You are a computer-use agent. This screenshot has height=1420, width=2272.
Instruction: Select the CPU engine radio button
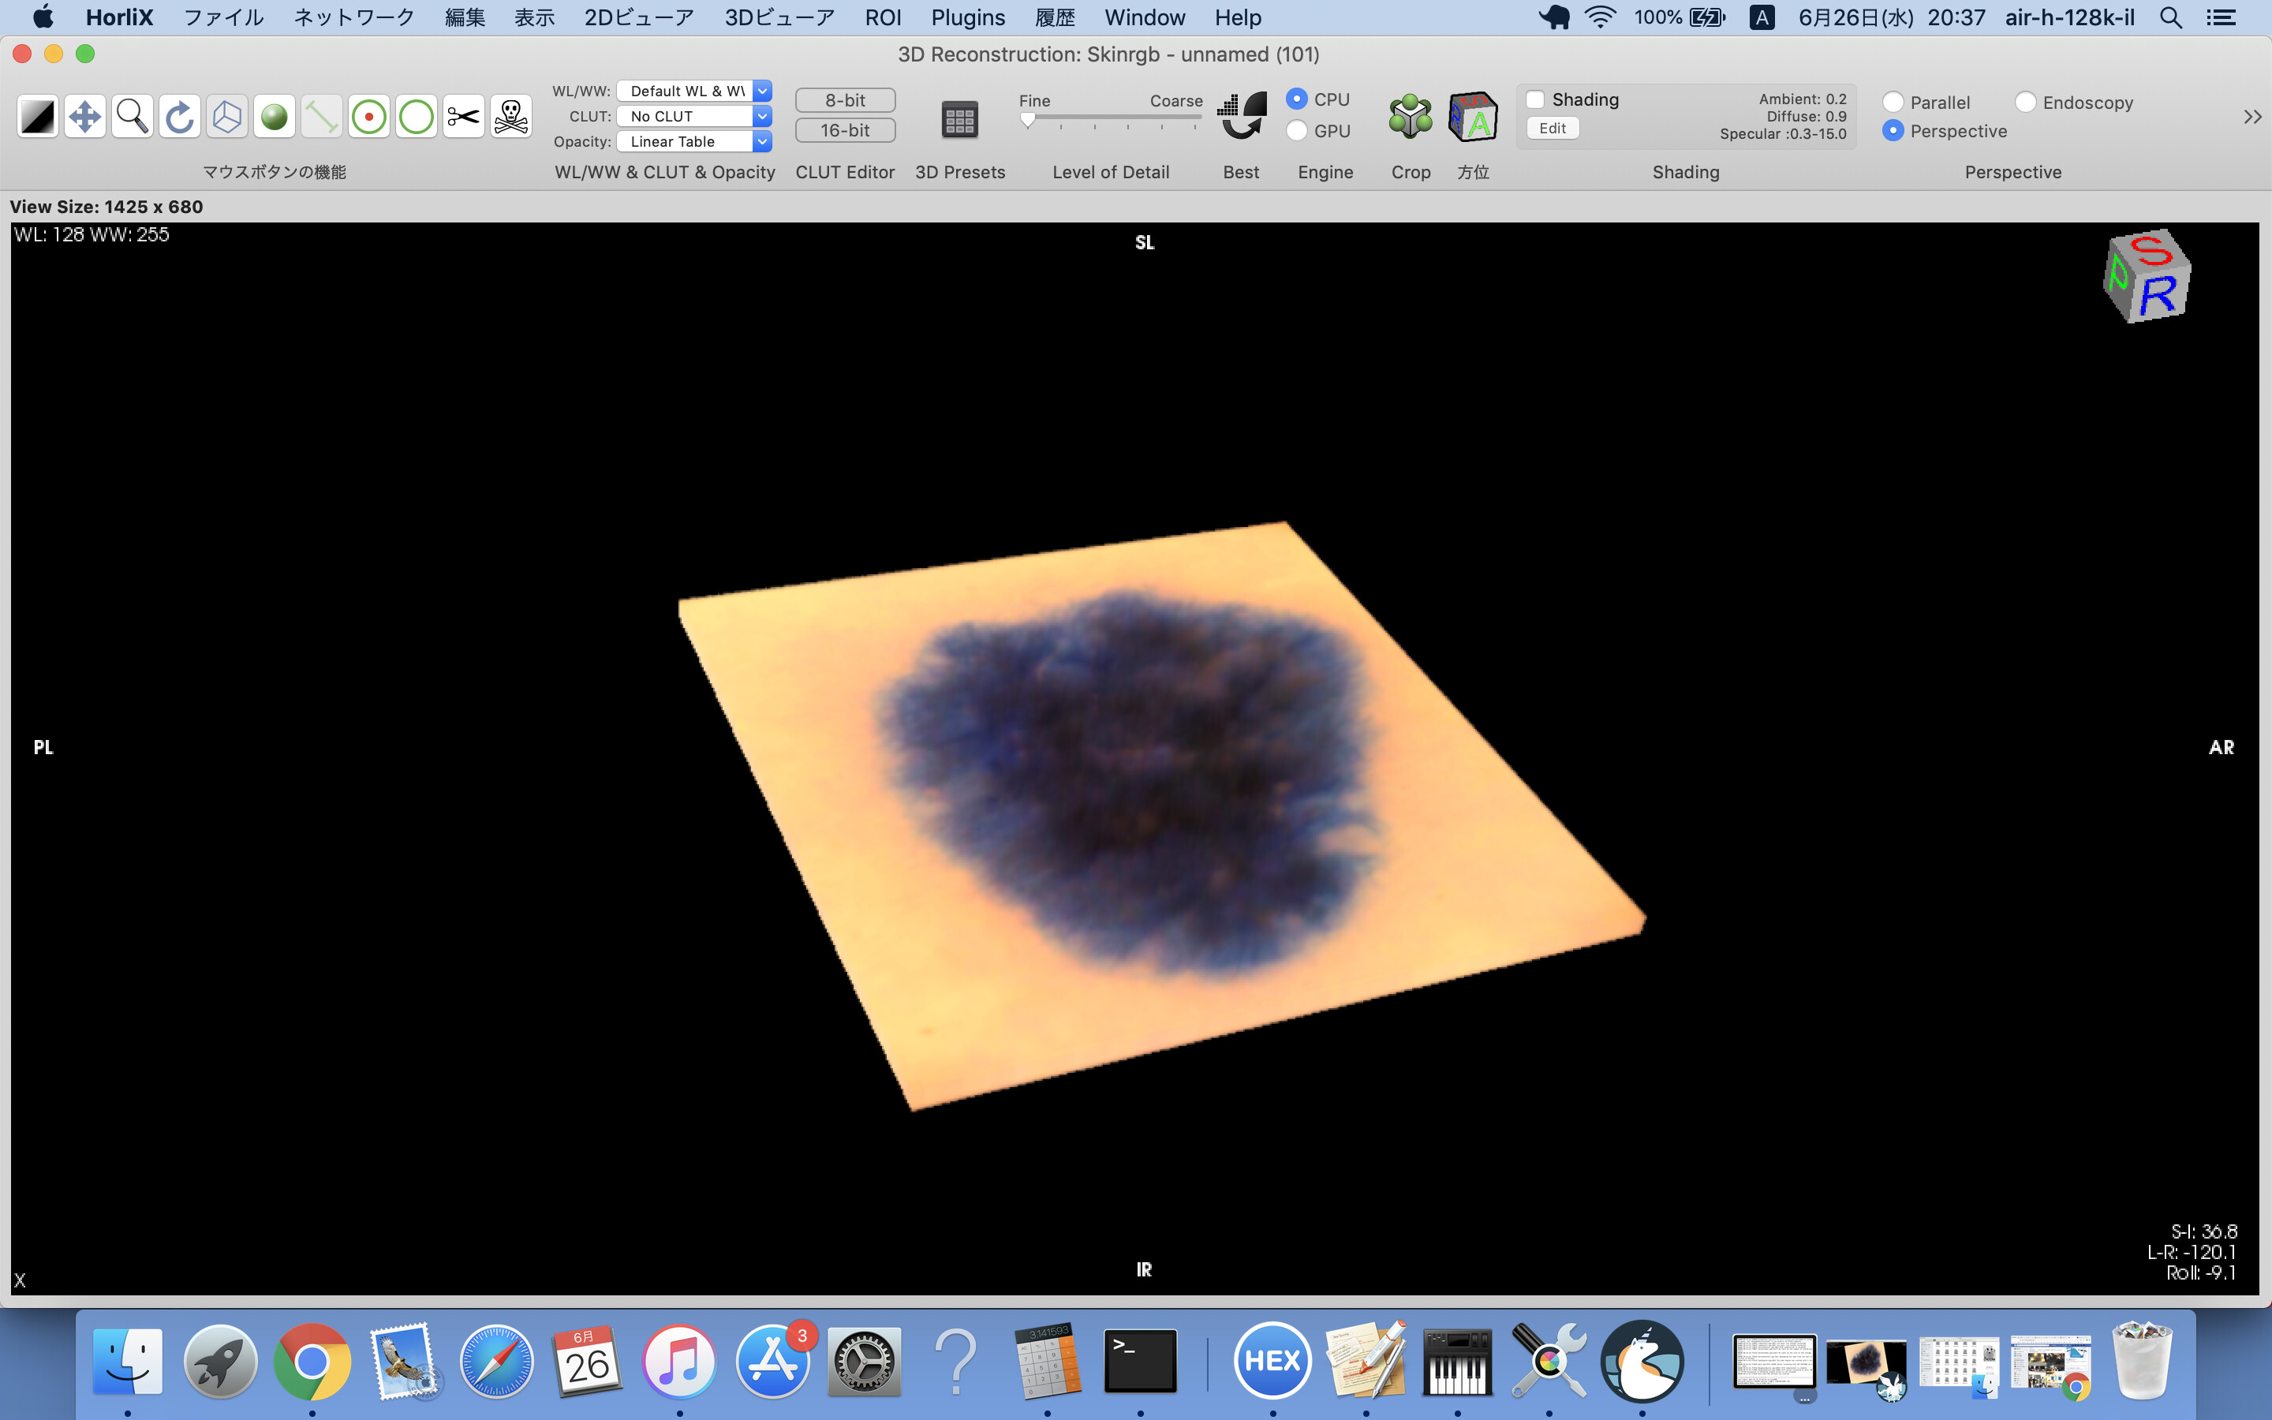click(x=1297, y=99)
